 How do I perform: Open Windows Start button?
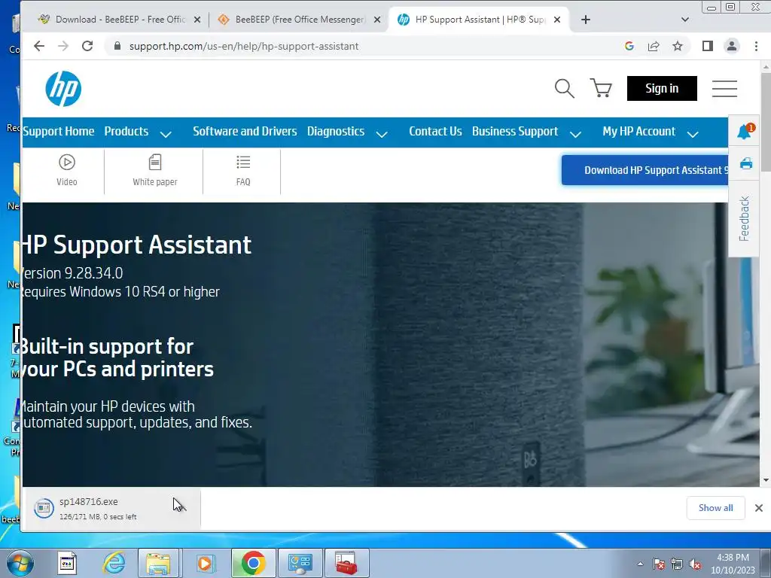pyautogui.click(x=20, y=563)
